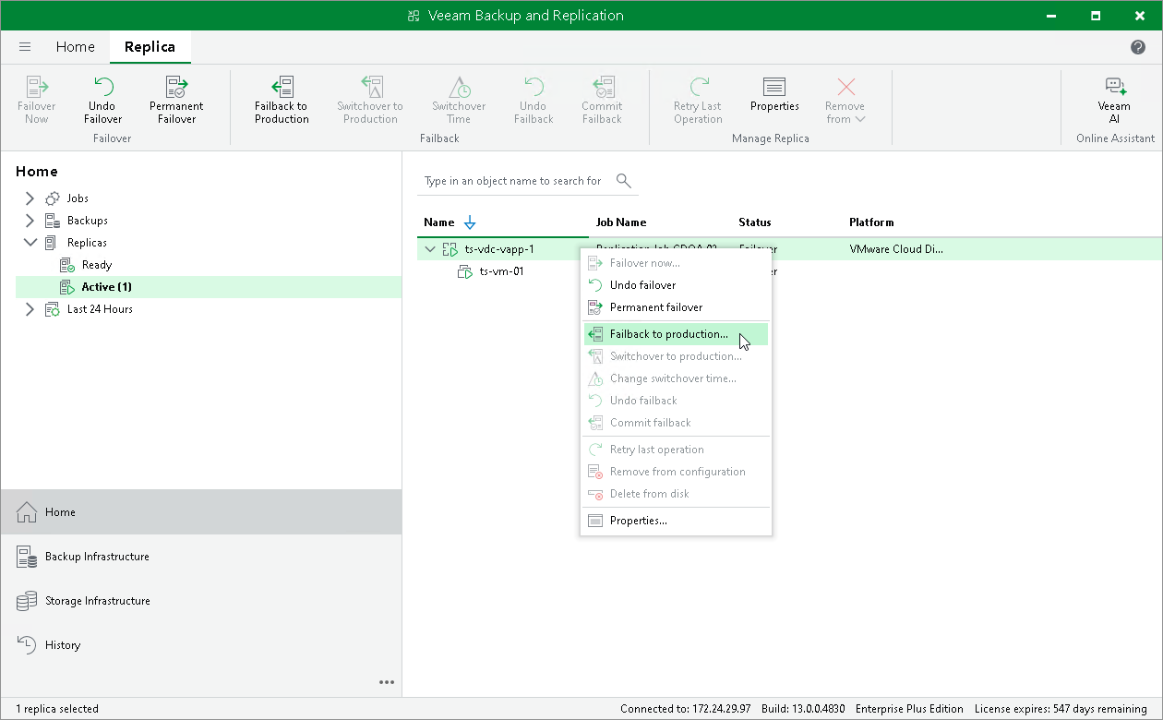Click the search magnifier icon

(x=624, y=180)
